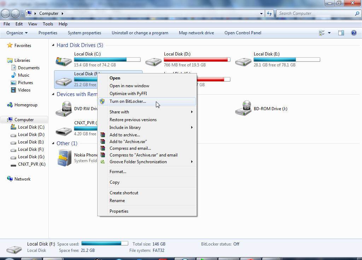362x260 pixels.
Task: Open the address bar history dropdown
Action: coord(261,13)
